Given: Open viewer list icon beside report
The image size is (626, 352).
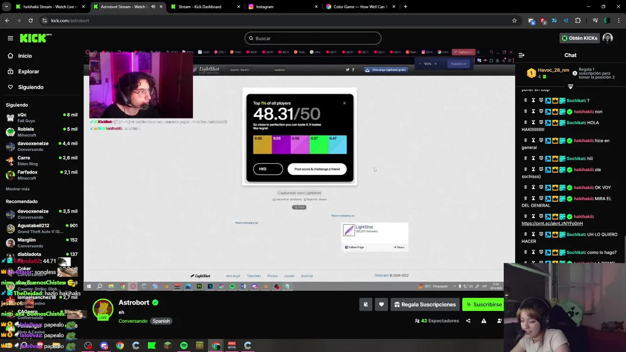Looking at the screenshot, I should pyautogui.click(x=499, y=321).
